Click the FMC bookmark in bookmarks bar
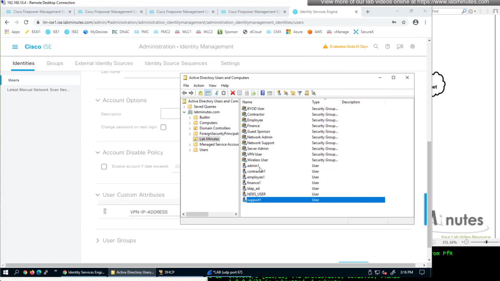 [142, 32]
